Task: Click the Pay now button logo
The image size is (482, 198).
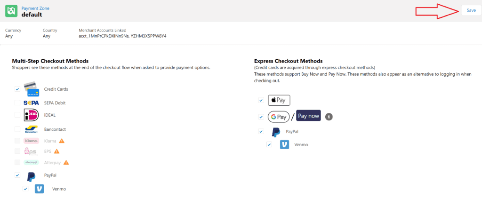Action: 308,116
